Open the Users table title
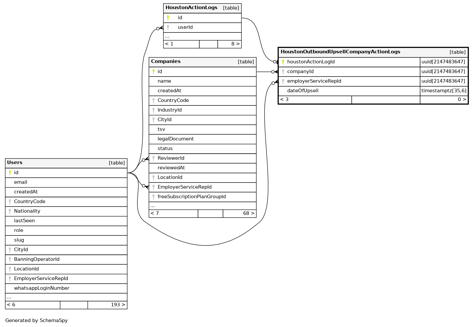The image size is (474, 327). point(15,163)
